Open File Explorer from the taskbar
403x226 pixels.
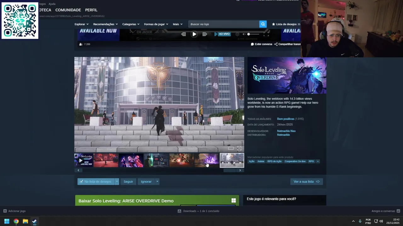click(25, 221)
